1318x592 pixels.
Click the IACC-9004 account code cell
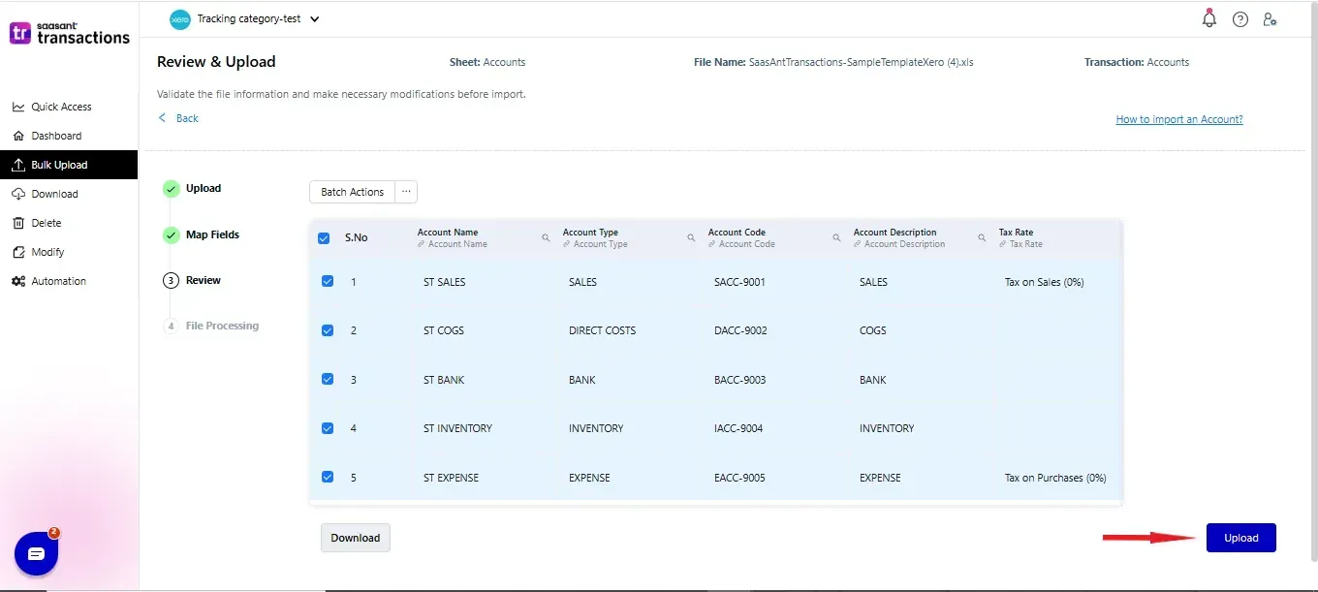coord(738,428)
